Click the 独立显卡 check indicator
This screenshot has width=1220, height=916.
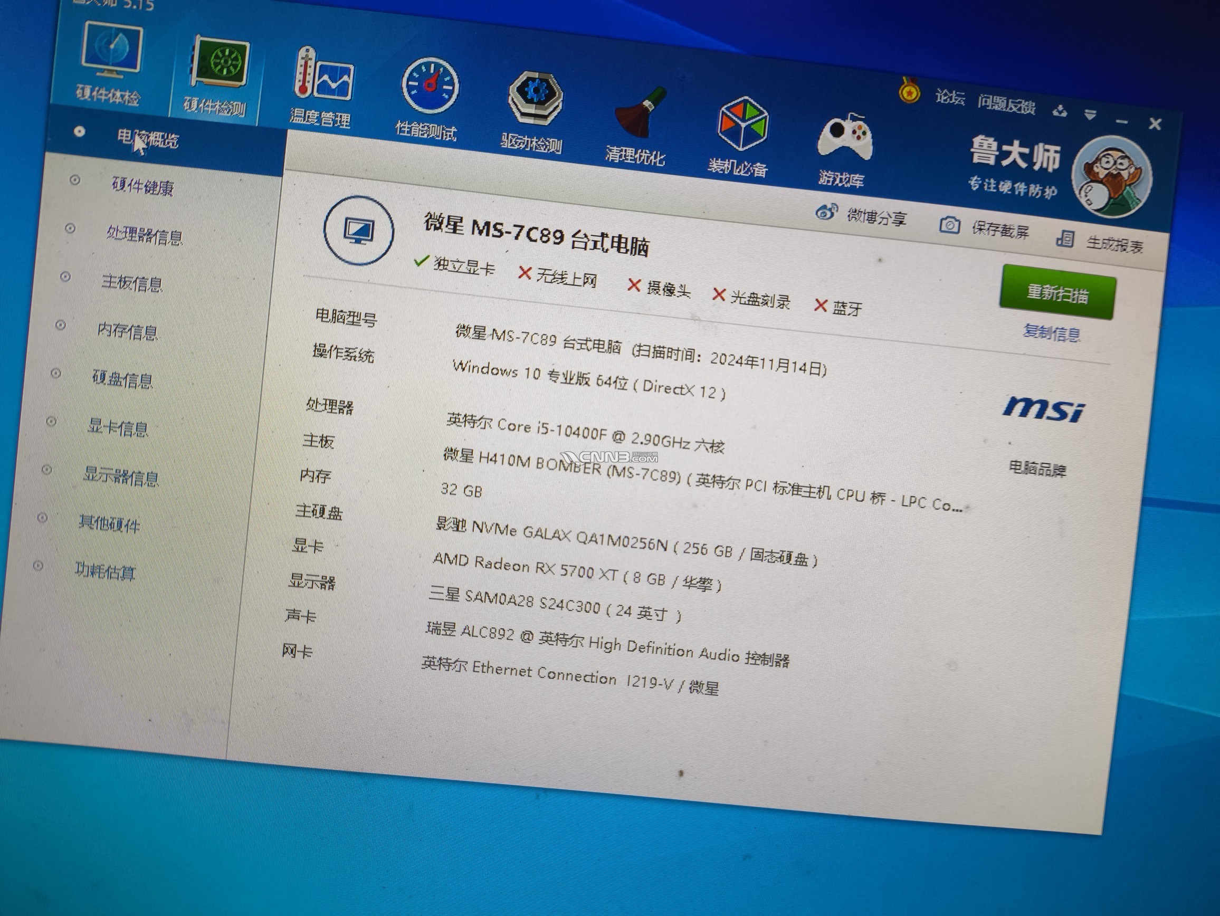point(454,265)
